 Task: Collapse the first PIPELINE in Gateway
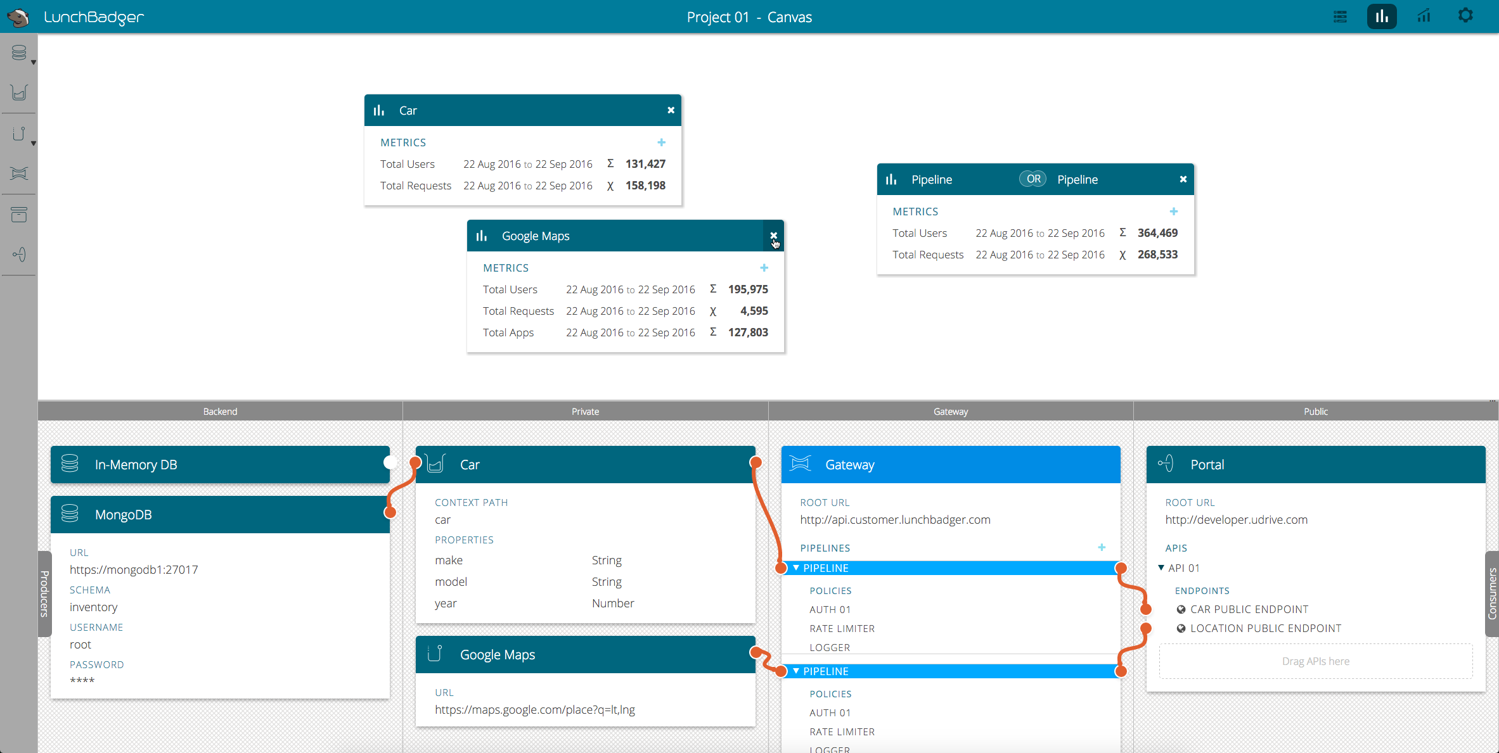click(796, 568)
